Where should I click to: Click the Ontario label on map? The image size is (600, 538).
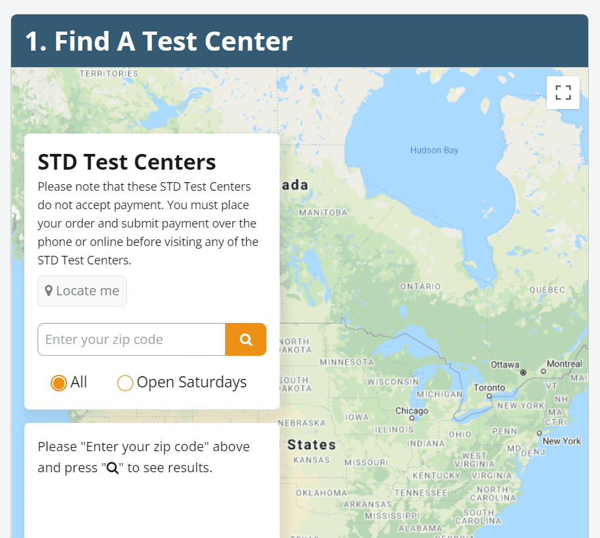[420, 286]
